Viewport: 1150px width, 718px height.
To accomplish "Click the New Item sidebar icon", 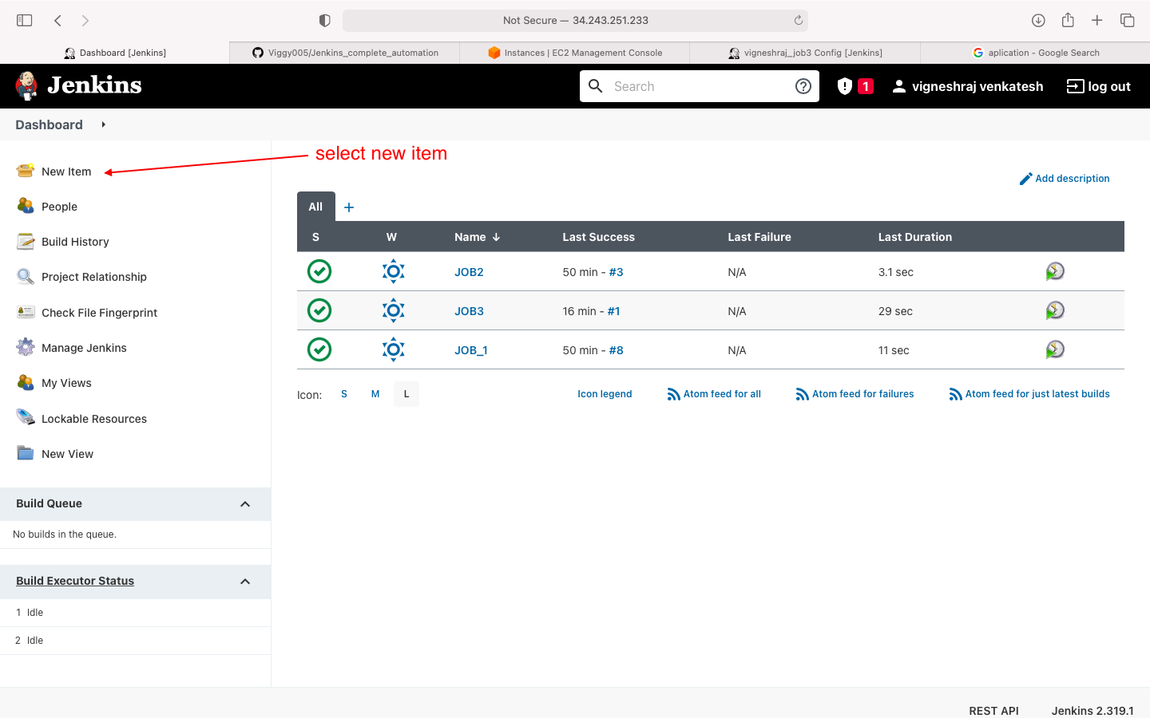I will 26,171.
